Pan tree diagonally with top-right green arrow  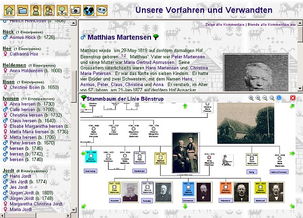point(292,106)
